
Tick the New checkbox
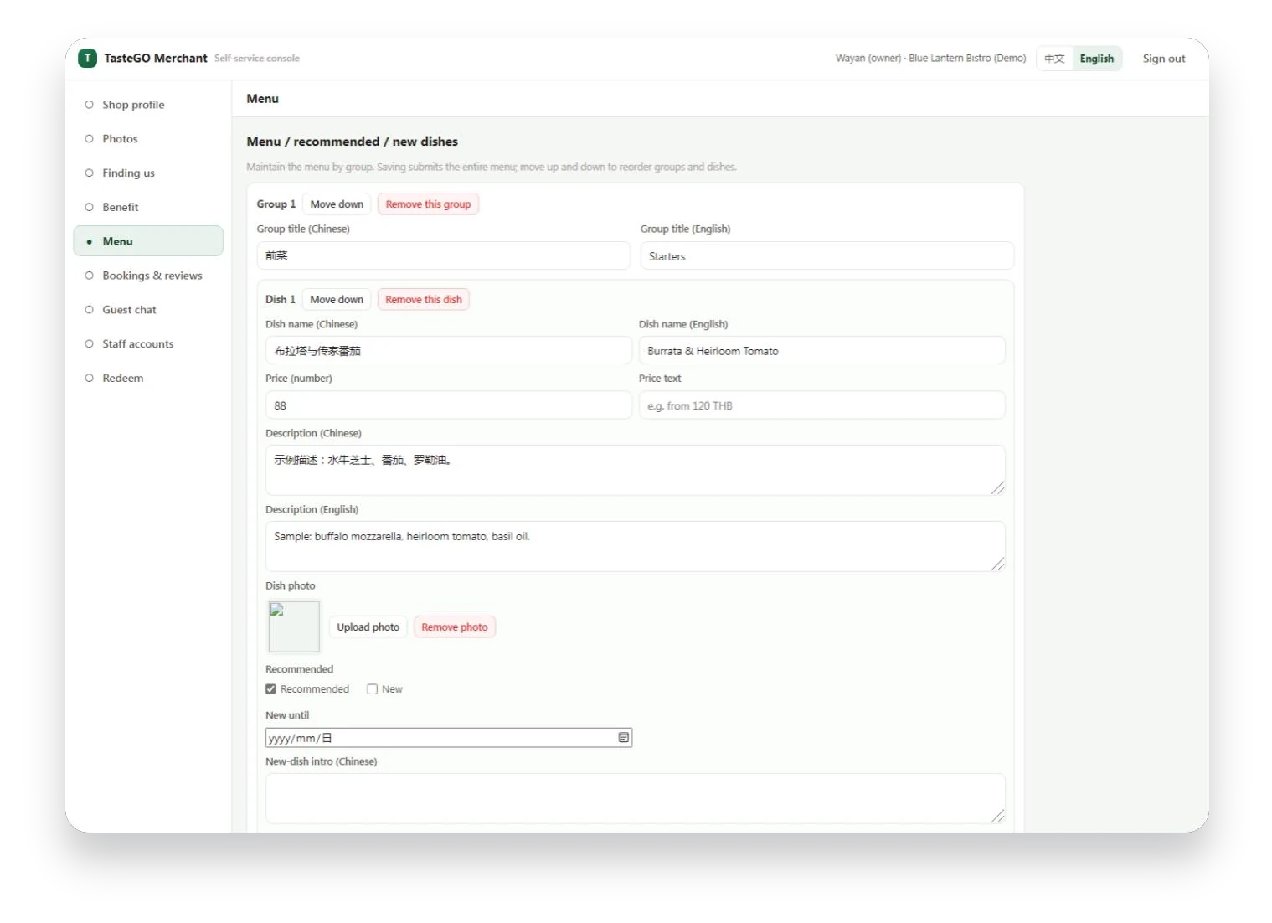point(372,689)
